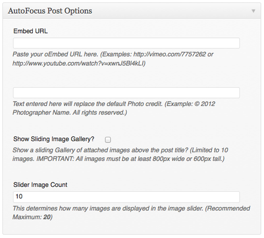Tick the Show Sliding Image Gallery checkbox
Image resolution: width=264 pixels, height=238 pixels.
click(x=108, y=139)
